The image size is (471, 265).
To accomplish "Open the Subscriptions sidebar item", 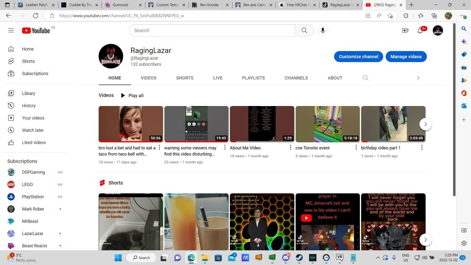I will pyautogui.click(x=34, y=74).
